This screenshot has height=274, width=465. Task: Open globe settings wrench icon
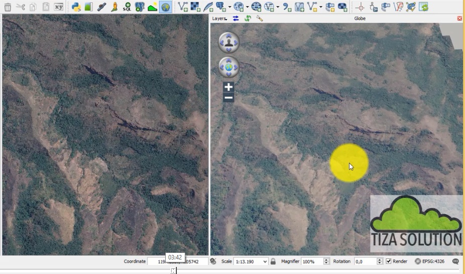point(260,19)
